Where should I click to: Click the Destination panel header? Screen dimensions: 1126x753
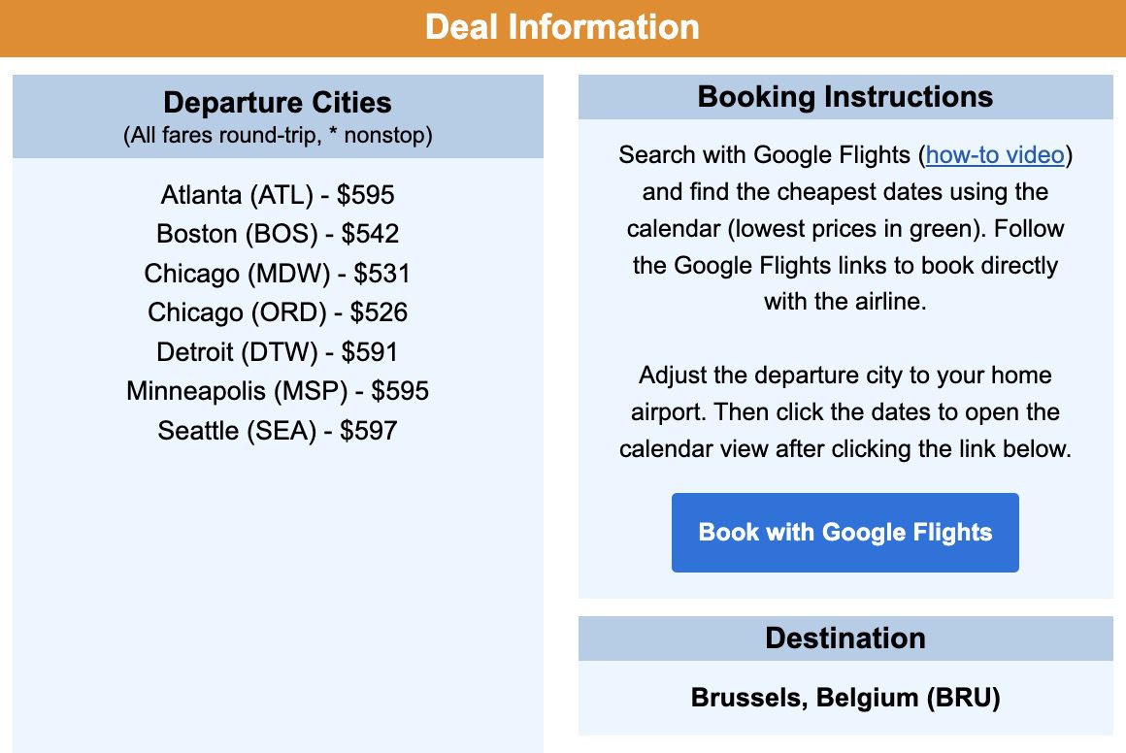click(x=844, y=638)
